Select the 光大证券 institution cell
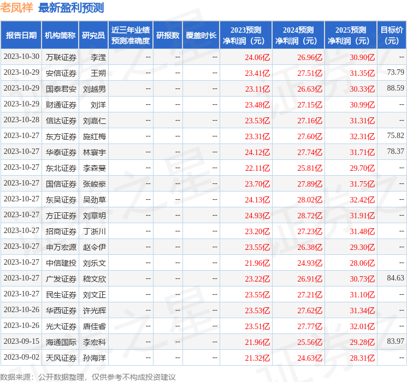Viewport: 407px width, 382px height. point(61,326)
